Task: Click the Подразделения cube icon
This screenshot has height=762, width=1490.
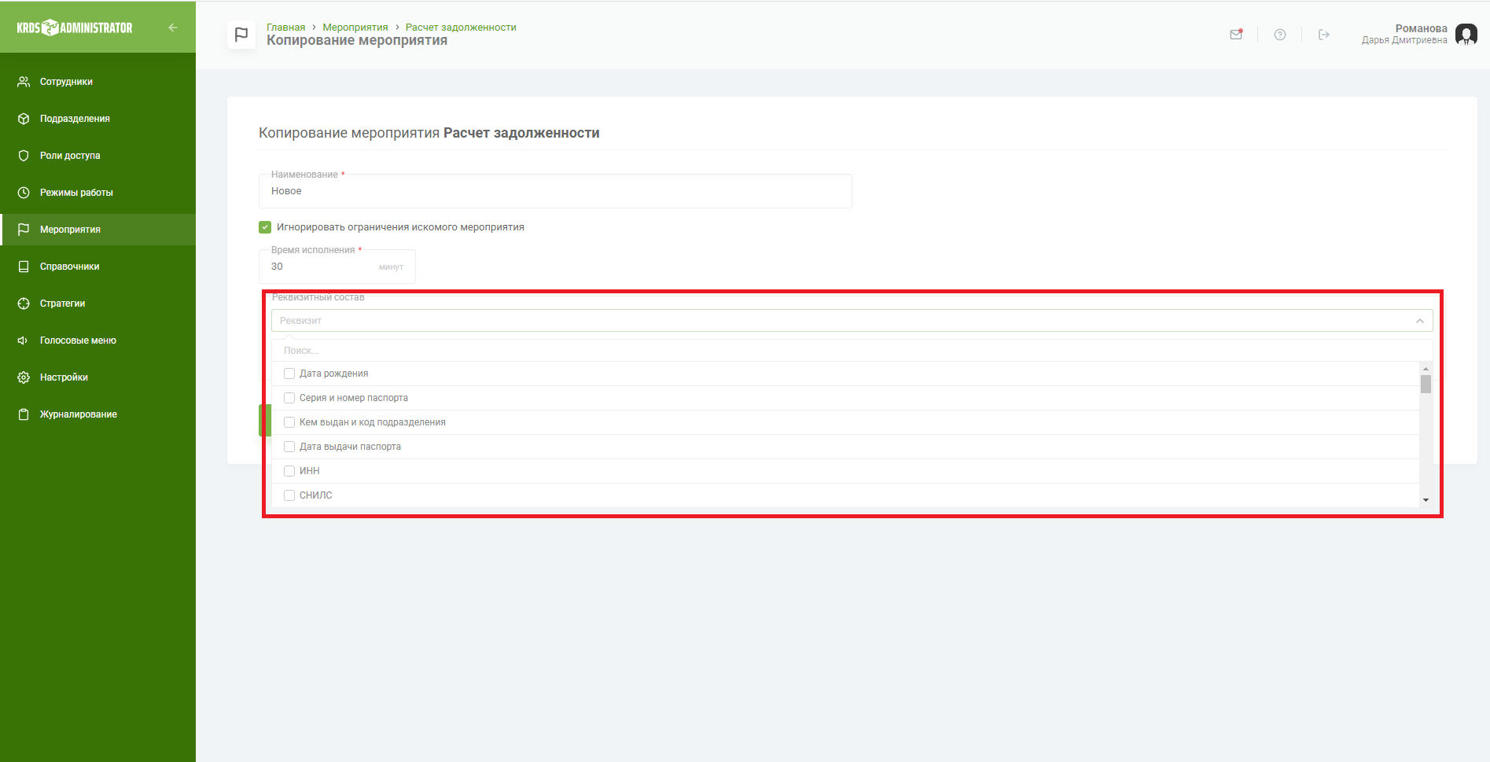Action: 24,119
